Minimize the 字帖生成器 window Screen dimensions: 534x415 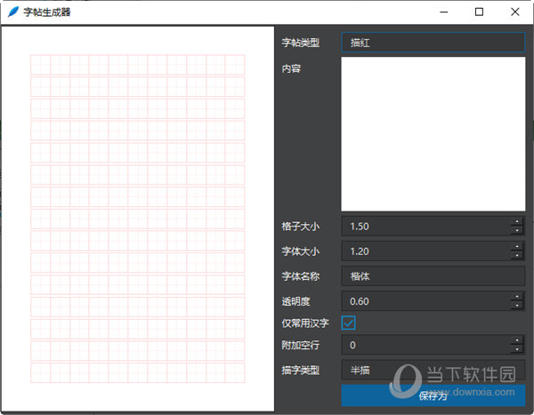point(444,12)
